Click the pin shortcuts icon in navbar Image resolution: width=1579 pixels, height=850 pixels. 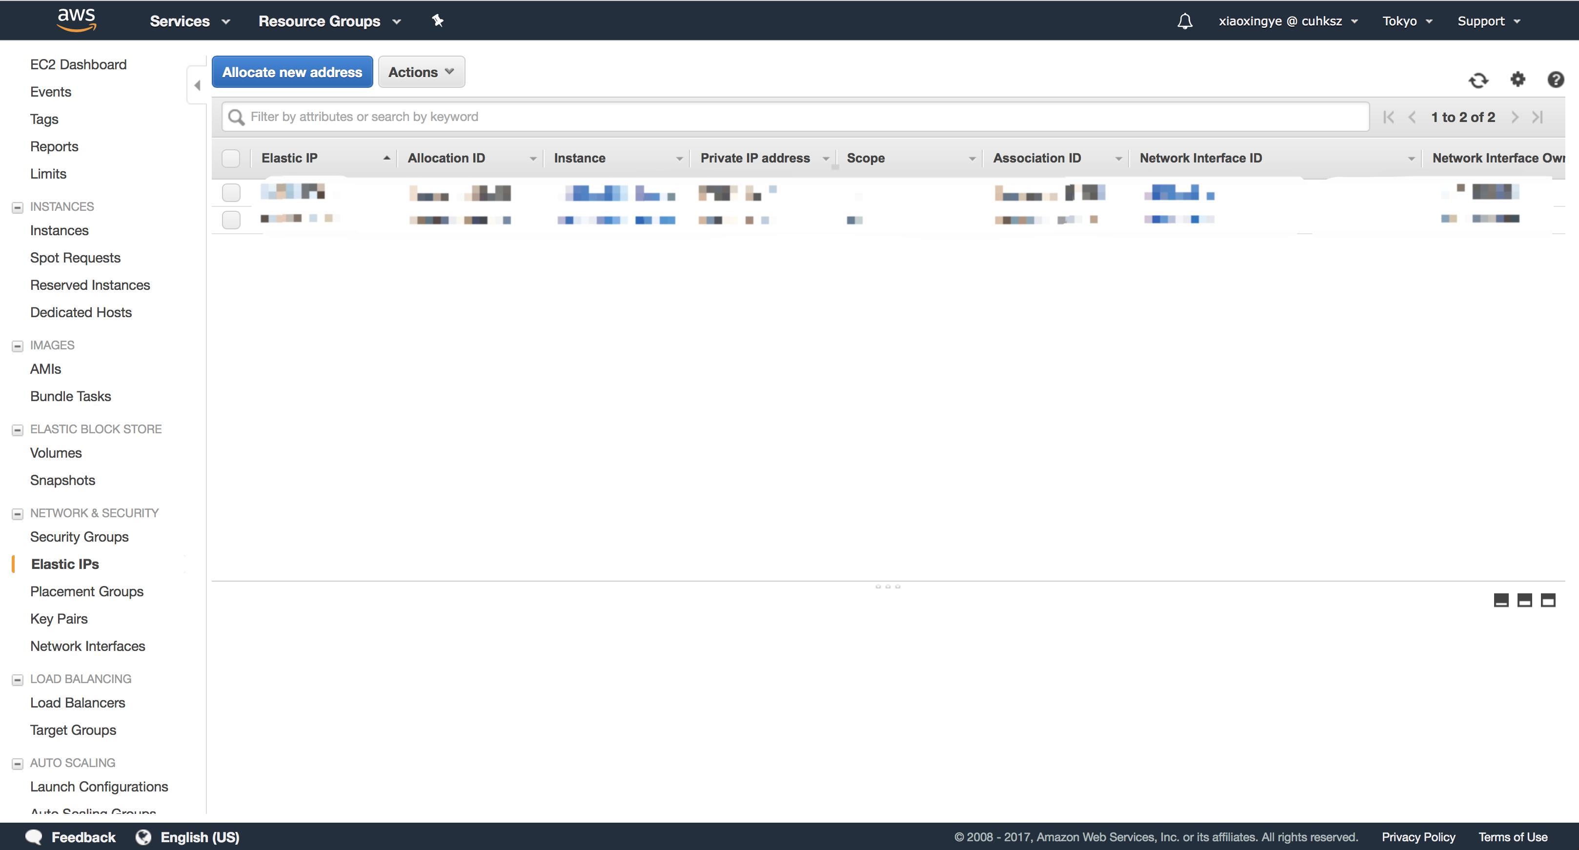tap(437, 21)
